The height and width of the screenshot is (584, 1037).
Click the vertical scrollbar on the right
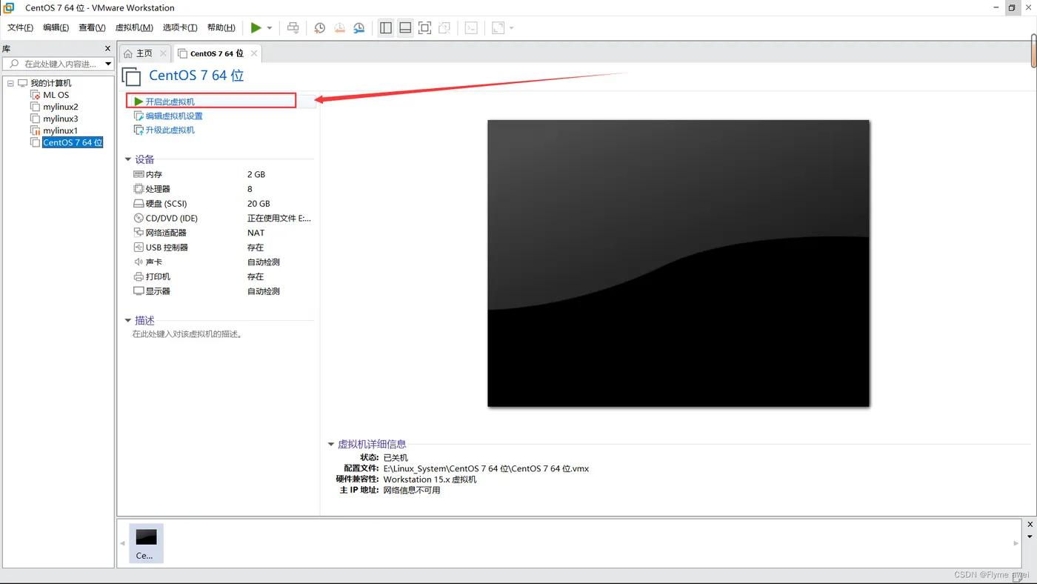tap(1033, 51)
